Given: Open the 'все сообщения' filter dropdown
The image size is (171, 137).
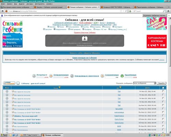Looking at the screenshot, I should tap(145, 83).
